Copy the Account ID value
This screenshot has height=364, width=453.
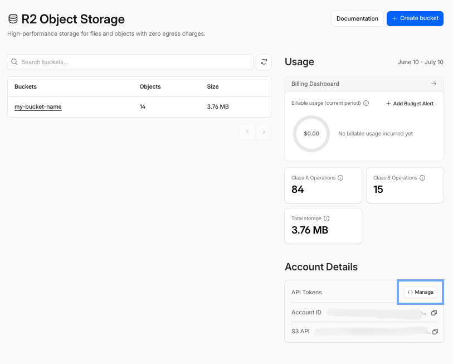(x=434, y=313)
